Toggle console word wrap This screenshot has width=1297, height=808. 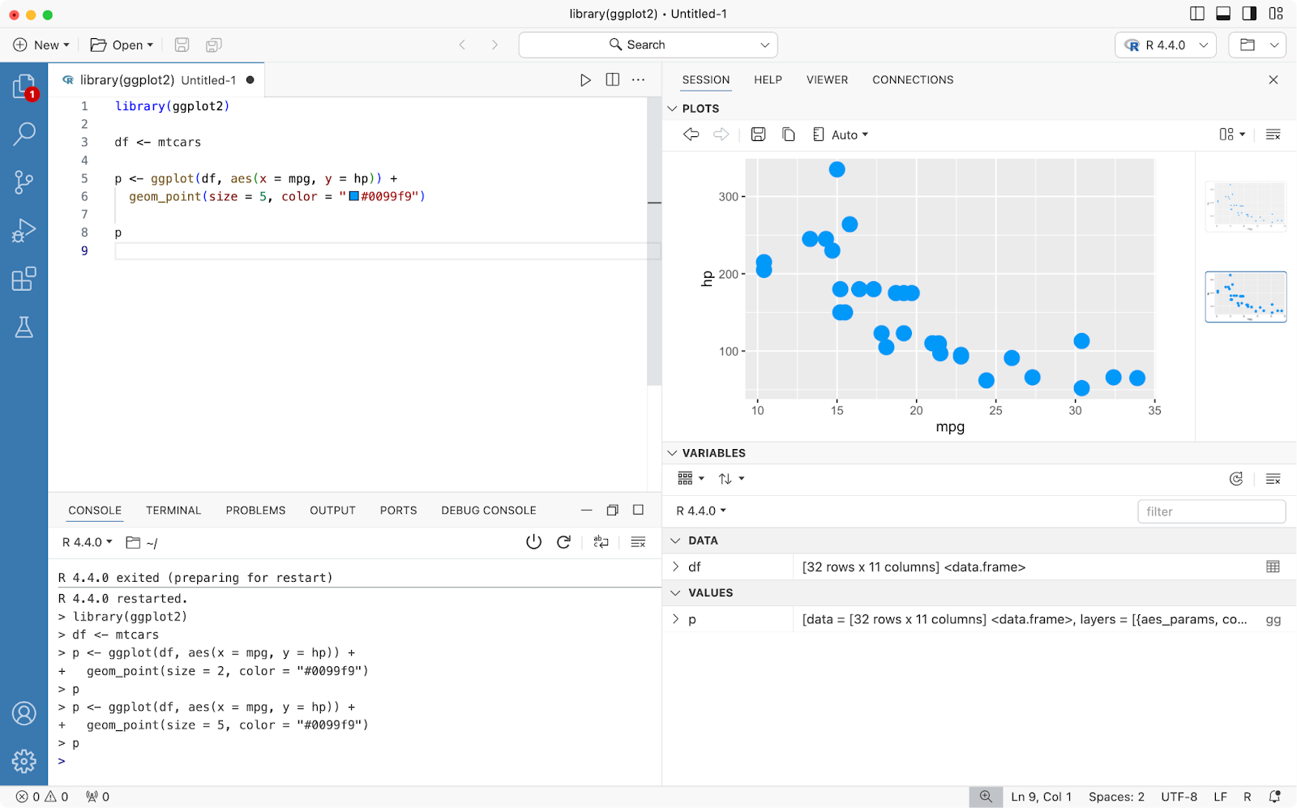601,542
